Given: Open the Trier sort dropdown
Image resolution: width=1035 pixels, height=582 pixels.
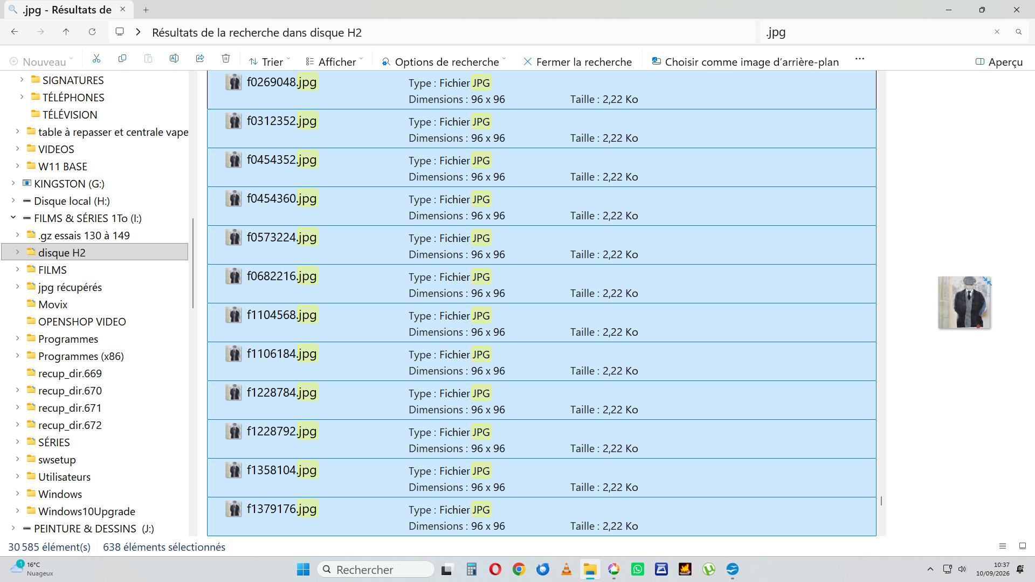Looking at the screenshot, I should click(270, 62).
